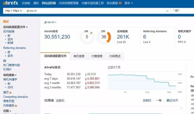Open 关键字浏览器工具 in the top navigation
The height and width of the screenshot is (114, 194).
tap(92, 3)
